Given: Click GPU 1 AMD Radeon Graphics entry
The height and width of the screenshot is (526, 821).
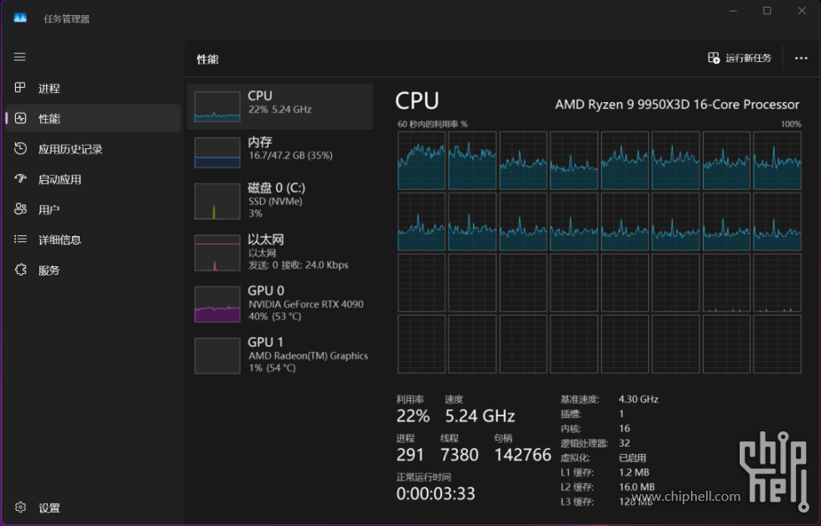Looking at the screenshot, I should point(280,355).
